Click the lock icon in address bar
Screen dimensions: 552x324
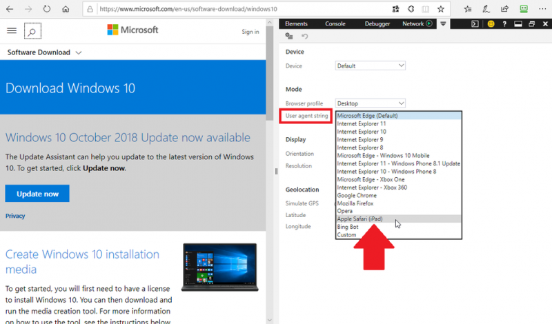(90, 9)
